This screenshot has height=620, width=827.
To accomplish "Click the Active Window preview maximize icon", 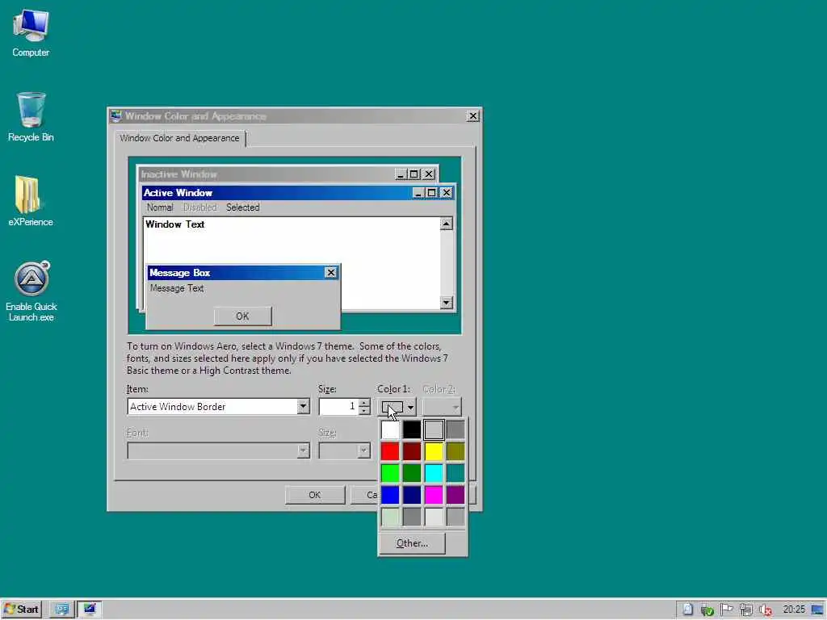I will [x=431, y=193].
